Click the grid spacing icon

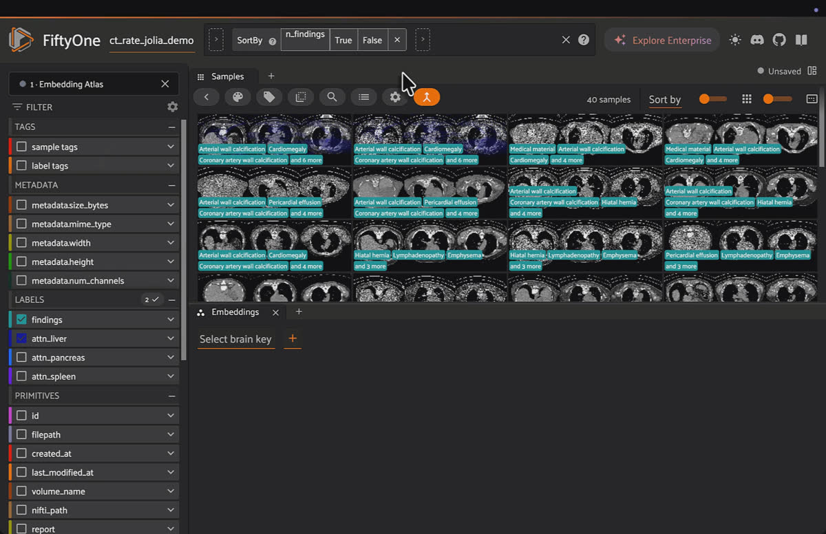click(x=747, y=99)
